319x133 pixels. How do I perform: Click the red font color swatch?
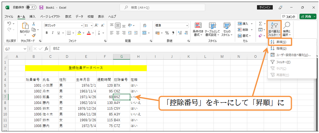coord(89,33)
